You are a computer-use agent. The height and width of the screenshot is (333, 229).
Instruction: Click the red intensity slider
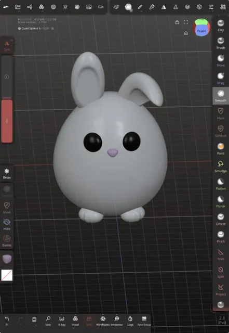point(7,121)
